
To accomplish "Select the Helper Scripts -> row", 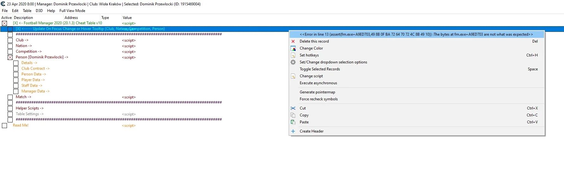I will pos(30,108).
